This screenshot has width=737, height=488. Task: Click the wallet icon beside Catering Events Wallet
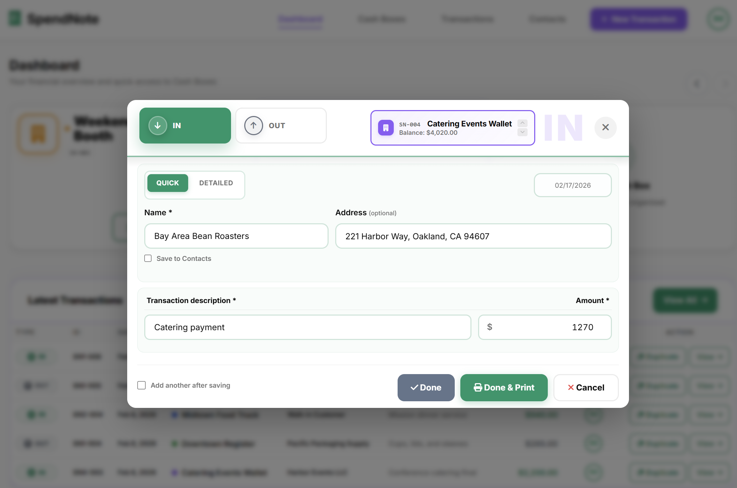point(385,127)
